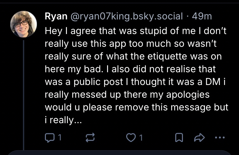Click the like count number 1
The width and height of the screenshot is (239, 155).
coord(141,138)
